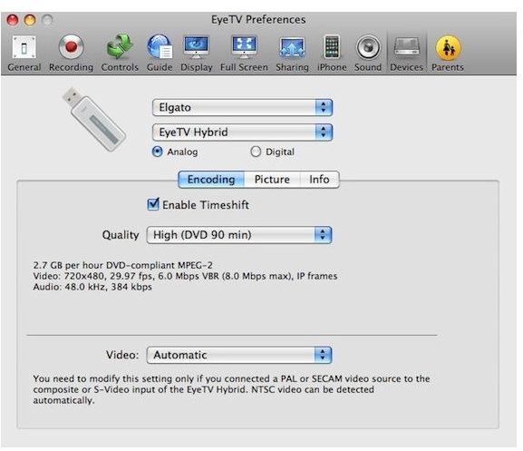Image resolution: width=523 pixels, height=451 pixels.
Task: Switch to the Picture tab
Action: (x=272, y=180)
